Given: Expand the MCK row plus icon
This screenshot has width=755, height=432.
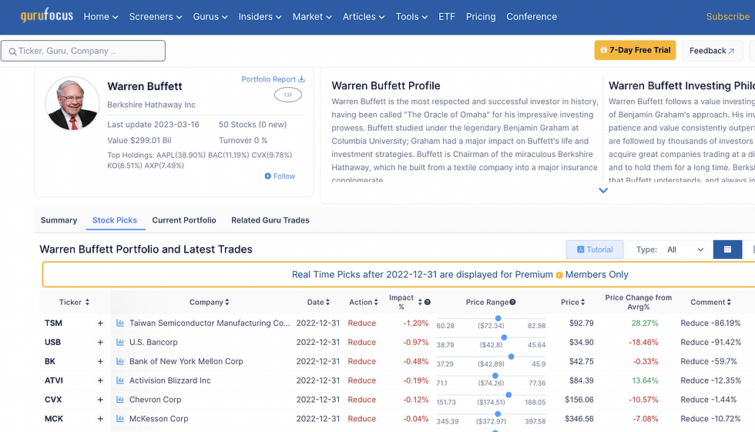Looking at the screenshot, I should pos(100,419).
